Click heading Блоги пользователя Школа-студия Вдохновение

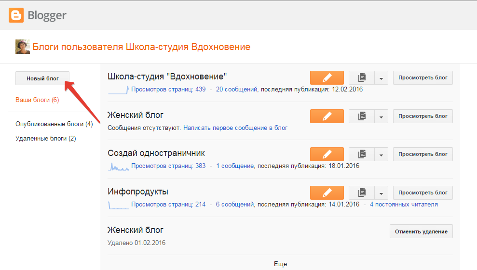(x=141, y=47)
